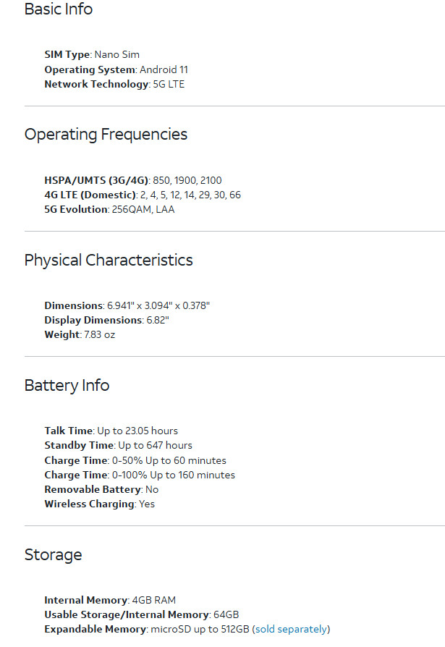Select the Operating Frequencies heading
Viewport: 445px width, 647px height.
pyautogui.click(x=106, y=135)
